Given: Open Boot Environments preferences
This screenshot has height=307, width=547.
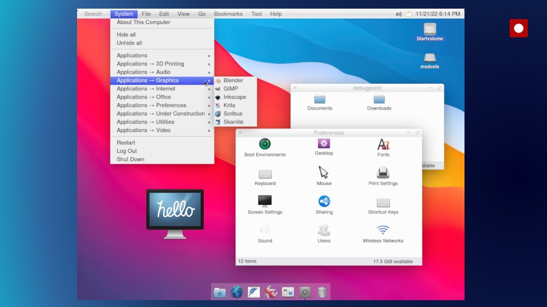Looking at the screenshot, I should (x=265, y=146).
